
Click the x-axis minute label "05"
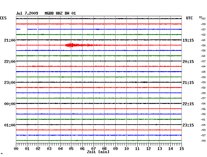pyautogui.click(x=71, y=149)
